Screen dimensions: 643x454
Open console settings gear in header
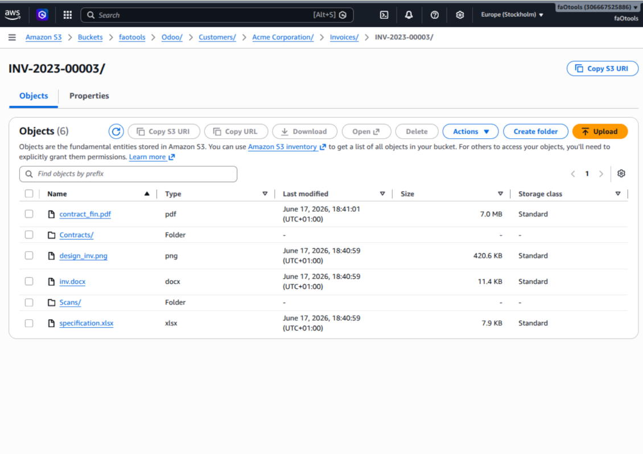(460, 15)
